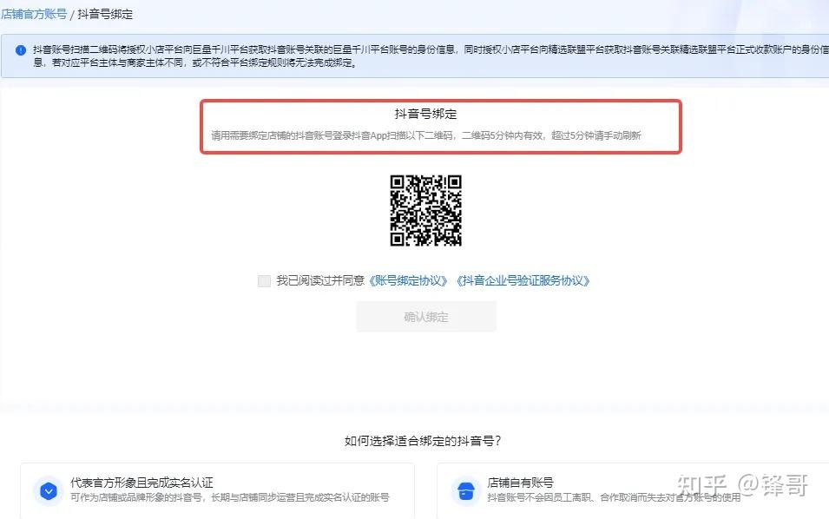Select the 店铺自有账号 heading
The image size is (829, 519).
tap(520, 483)
